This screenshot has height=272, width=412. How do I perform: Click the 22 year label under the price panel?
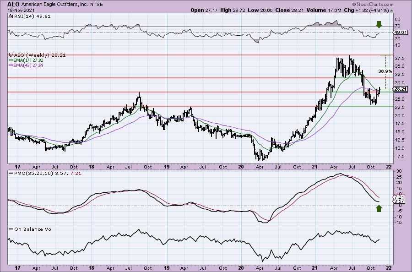click(390, 167)
